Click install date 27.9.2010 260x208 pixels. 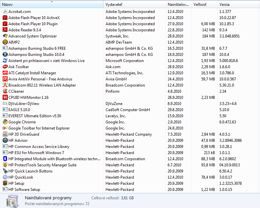[175, 24]
